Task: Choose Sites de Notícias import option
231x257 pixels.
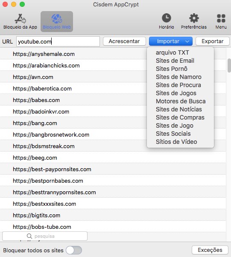Action: (179, 109)
